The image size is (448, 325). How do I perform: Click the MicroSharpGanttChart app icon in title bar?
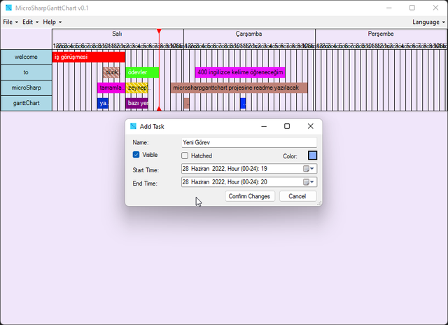(x=8, y=8)
